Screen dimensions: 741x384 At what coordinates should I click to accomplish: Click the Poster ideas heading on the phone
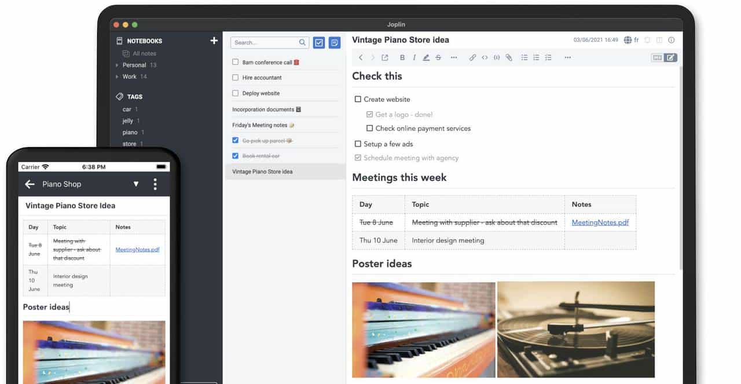46,307
